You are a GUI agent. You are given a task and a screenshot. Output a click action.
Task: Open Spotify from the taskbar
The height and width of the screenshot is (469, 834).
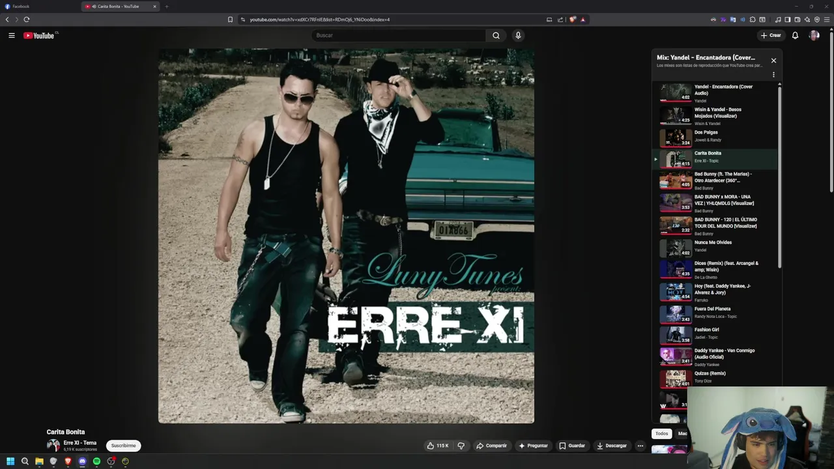[x=96, y=461]
